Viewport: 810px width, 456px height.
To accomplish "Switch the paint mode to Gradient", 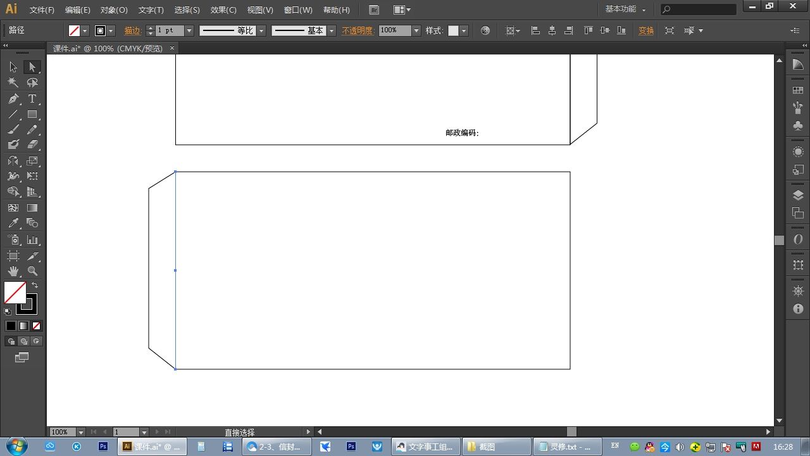I will [x=23, y=326].
